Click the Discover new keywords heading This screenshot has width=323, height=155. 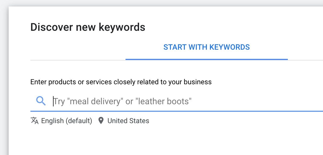88,27
